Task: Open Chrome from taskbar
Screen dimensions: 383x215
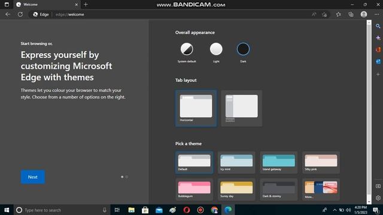Action: [214, 210]
